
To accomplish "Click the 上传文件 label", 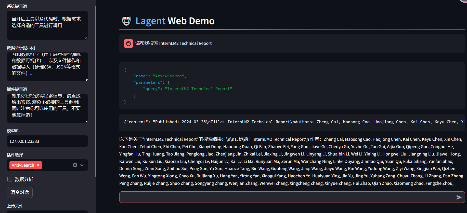I will click(15, 206).
